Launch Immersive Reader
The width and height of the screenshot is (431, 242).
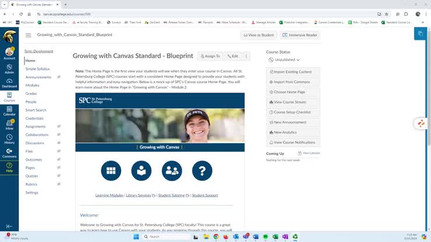(299, 35)
